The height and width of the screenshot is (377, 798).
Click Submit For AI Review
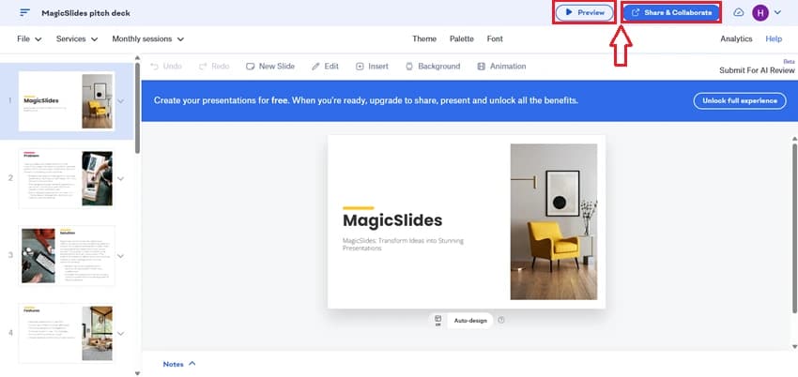(x=757, y=70)
